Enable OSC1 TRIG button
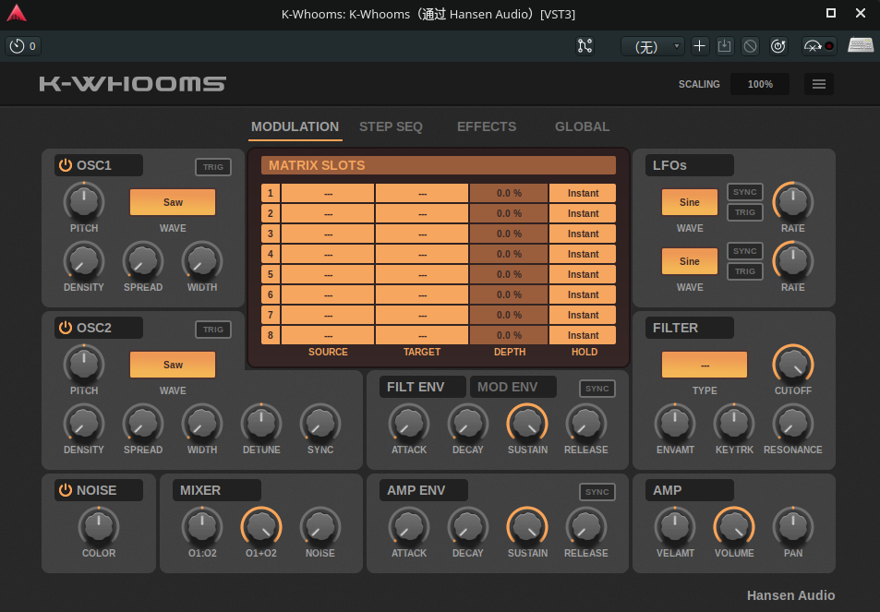This screenshot has height=612, width=880. pos(213,167)
